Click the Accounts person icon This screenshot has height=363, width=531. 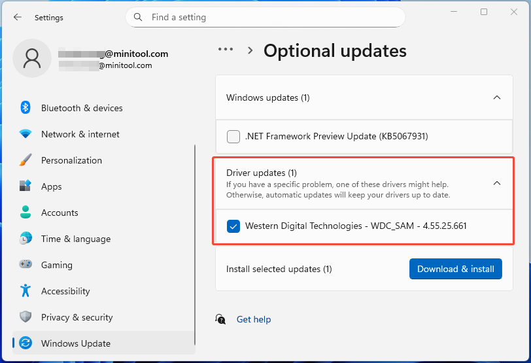tap(26, 213)
